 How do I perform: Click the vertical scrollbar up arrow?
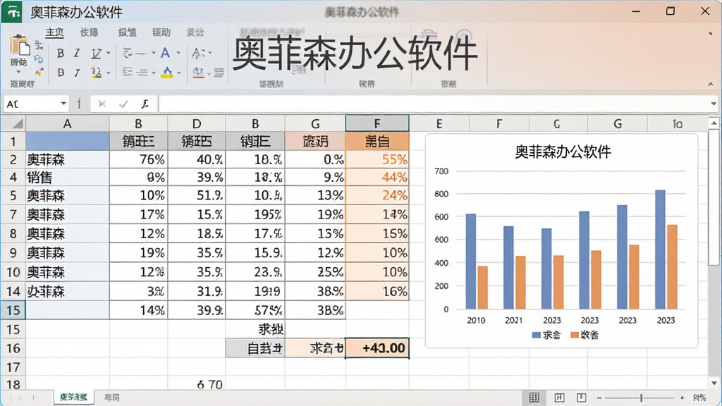pyautogui.click(x=714, y=123)
